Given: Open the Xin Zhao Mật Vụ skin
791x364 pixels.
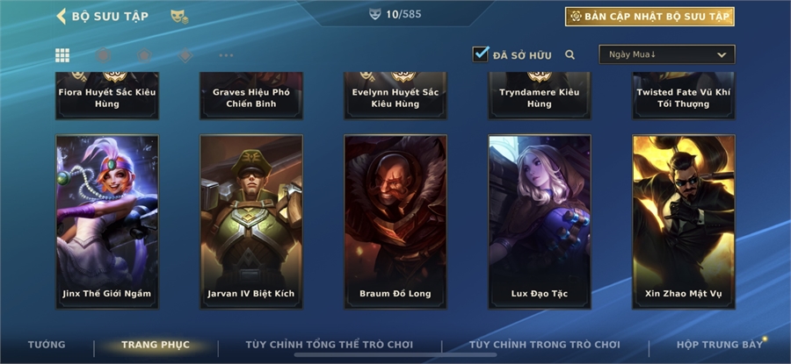Looking at the screenshot, I should tap(684, 222).
